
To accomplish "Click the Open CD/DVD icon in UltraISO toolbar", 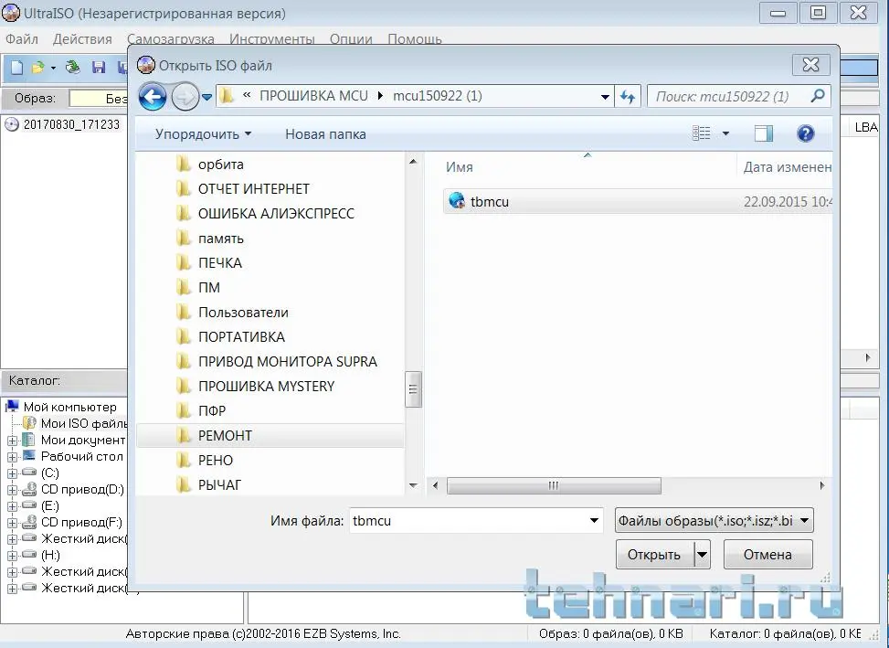I will (72, 68).
